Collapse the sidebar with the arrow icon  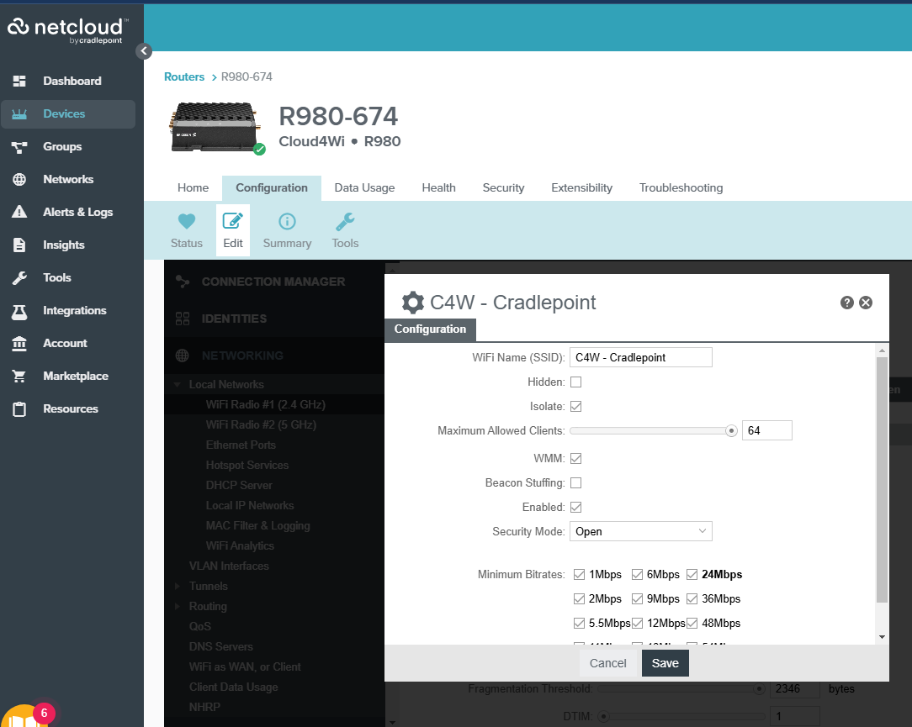click(144, 51)
